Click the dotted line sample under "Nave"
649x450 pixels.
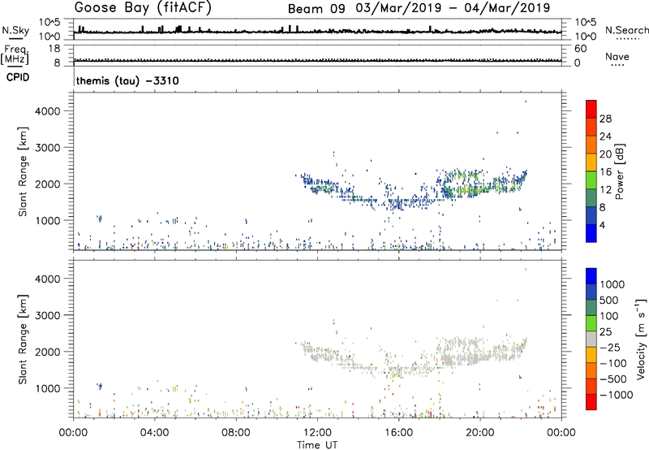(618, 66)
